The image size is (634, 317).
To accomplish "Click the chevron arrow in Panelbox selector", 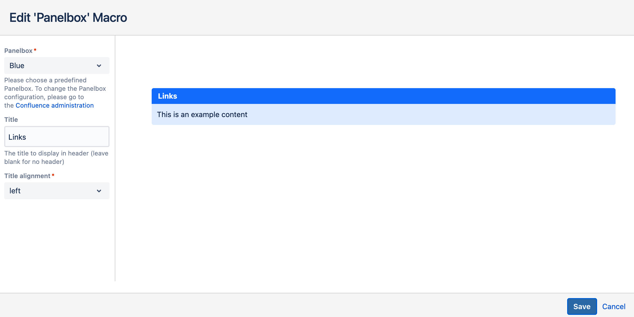I will click(99, 66).
